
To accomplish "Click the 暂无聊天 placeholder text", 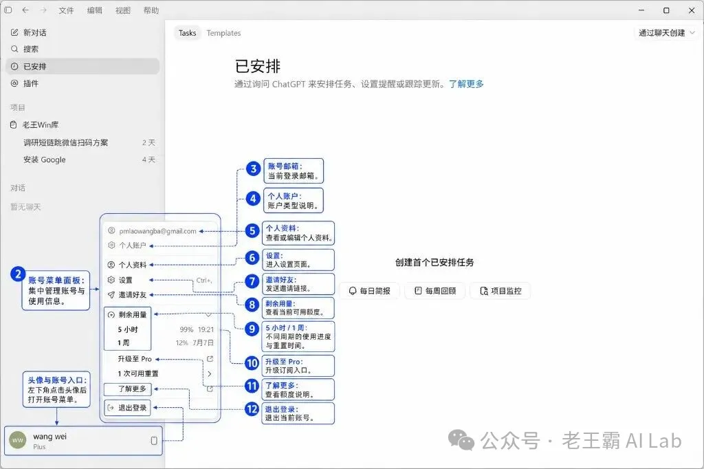I will pyautogui.click(x=25, y=206).
